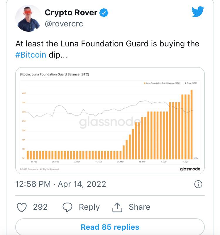The image size is (220, 235).
Task: Click the #Bitcoin hashtag
Action: click(x=31, y=55)
